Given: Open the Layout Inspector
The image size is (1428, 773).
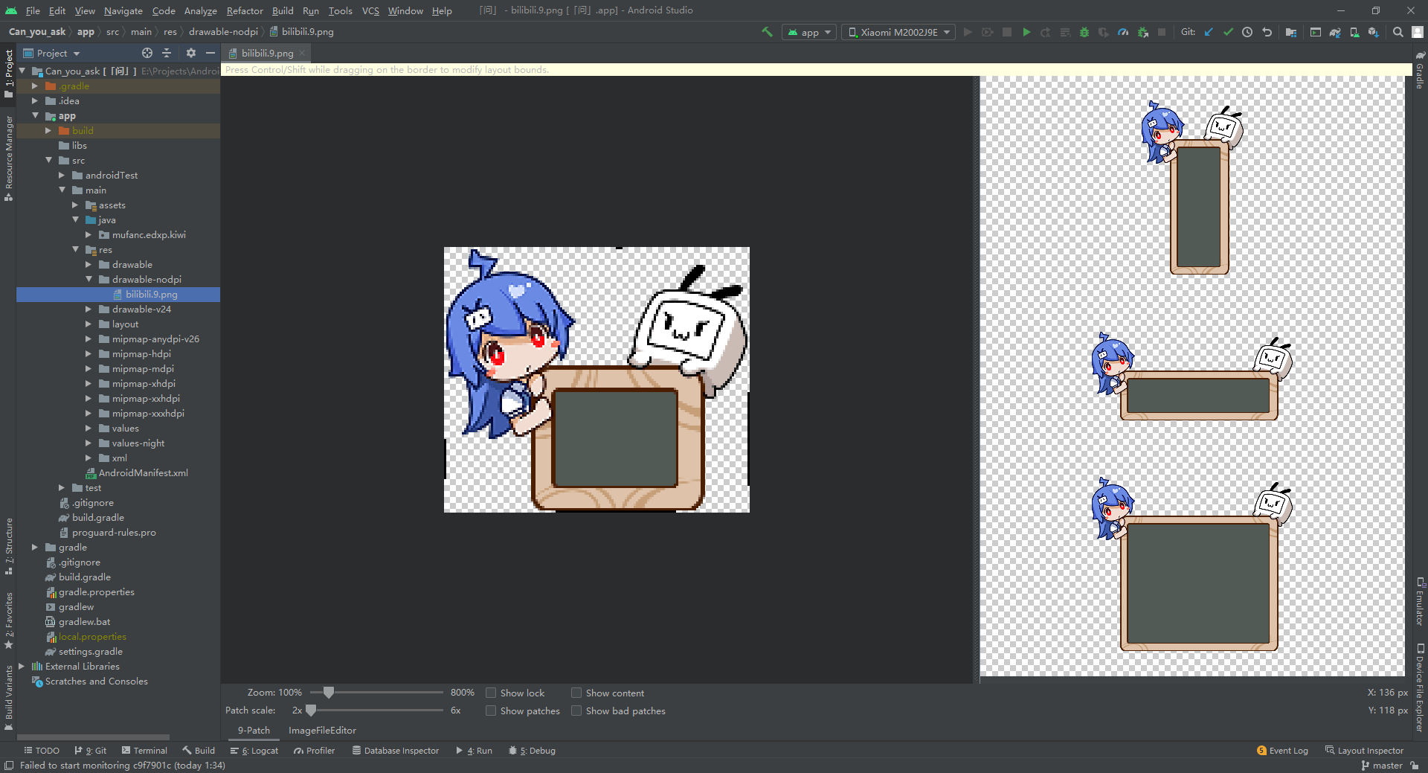Looking at the screenshot, I should pos(1364,750).
